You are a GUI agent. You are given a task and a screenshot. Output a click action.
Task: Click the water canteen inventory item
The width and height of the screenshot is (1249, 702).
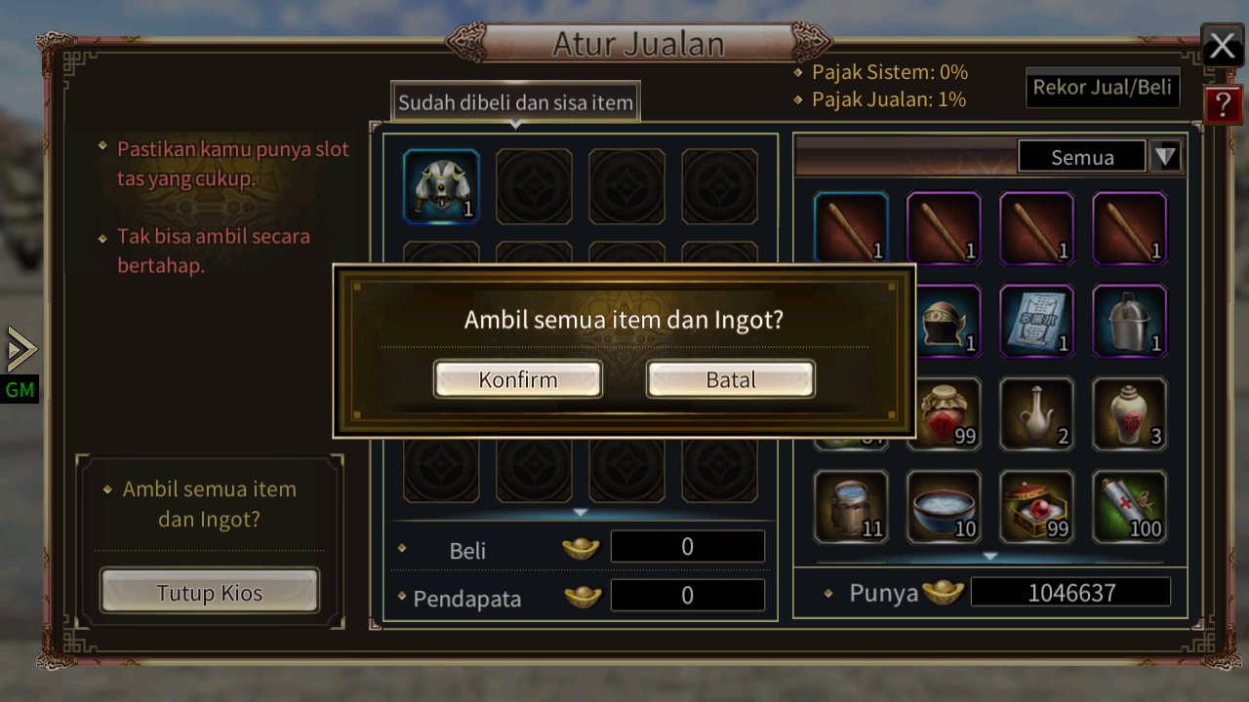tap(1130, 322)
